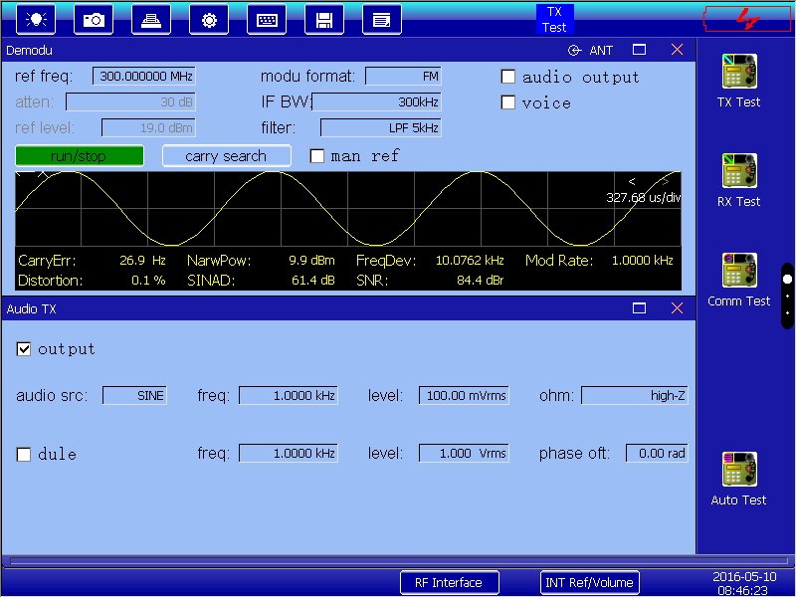
Task: Click the waveform left arrow to decrease time/div
Action: [632, 181]
